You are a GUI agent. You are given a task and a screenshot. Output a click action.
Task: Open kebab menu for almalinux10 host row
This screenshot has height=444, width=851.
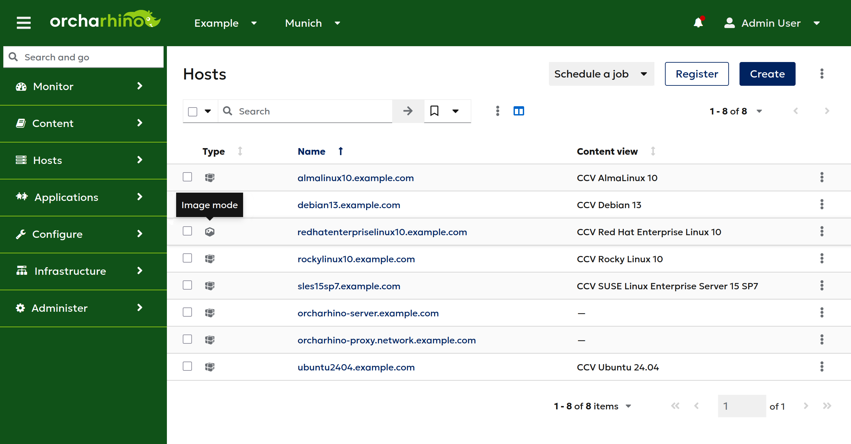click(x=821, y=177)
